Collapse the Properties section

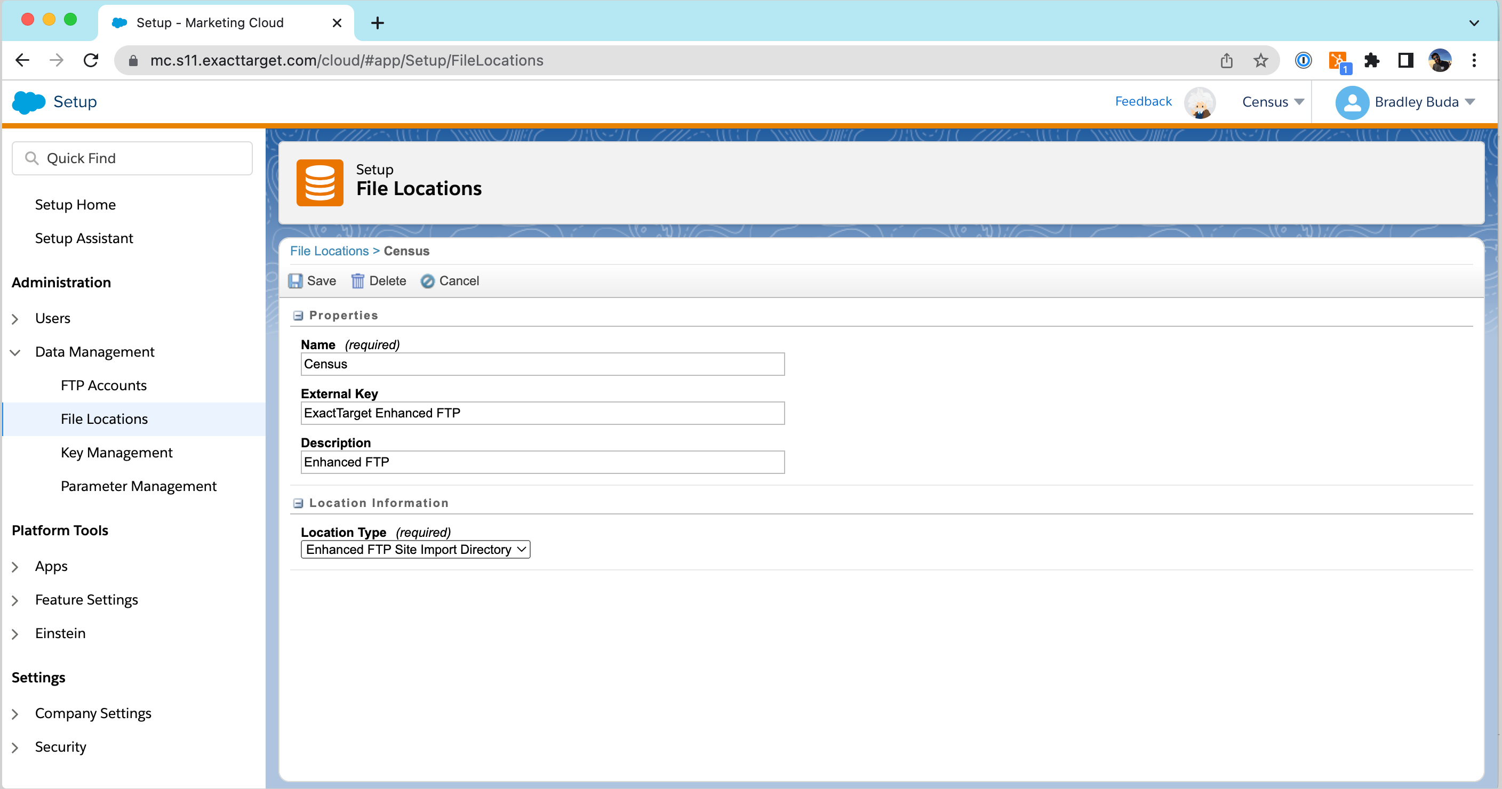pyautogui.click(x=298, y=315)
